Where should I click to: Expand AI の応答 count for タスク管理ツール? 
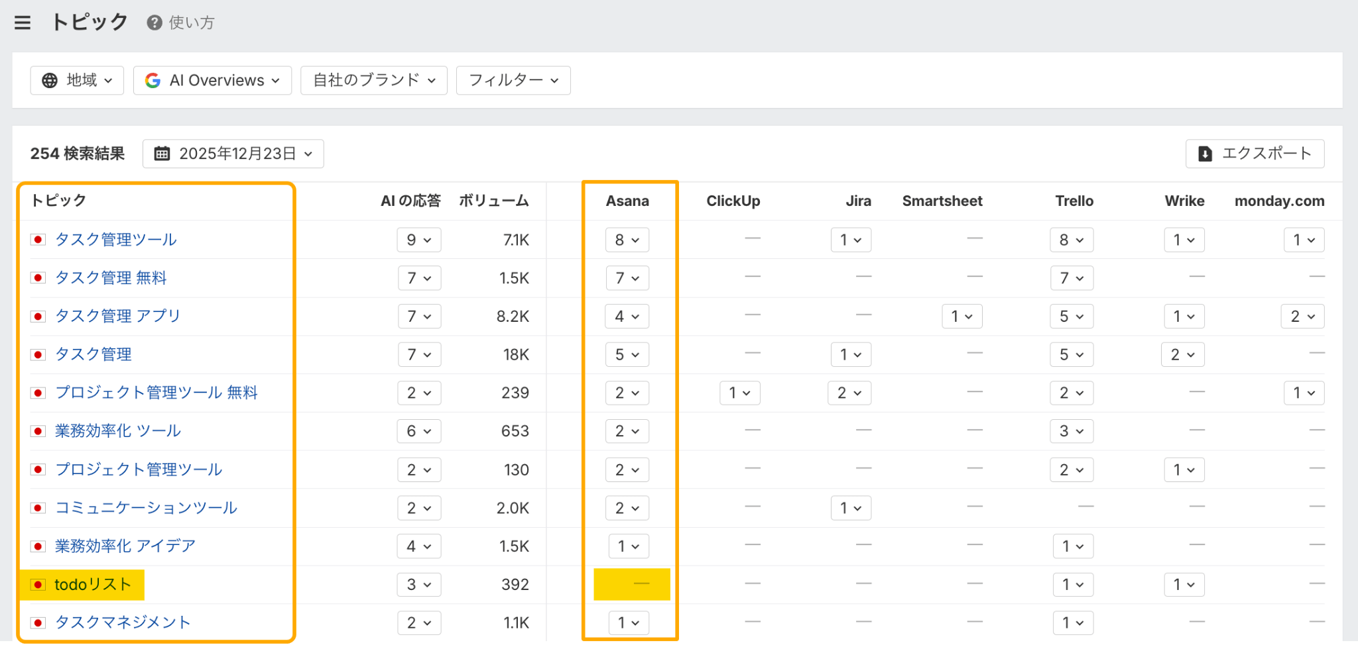pos(419,240)
